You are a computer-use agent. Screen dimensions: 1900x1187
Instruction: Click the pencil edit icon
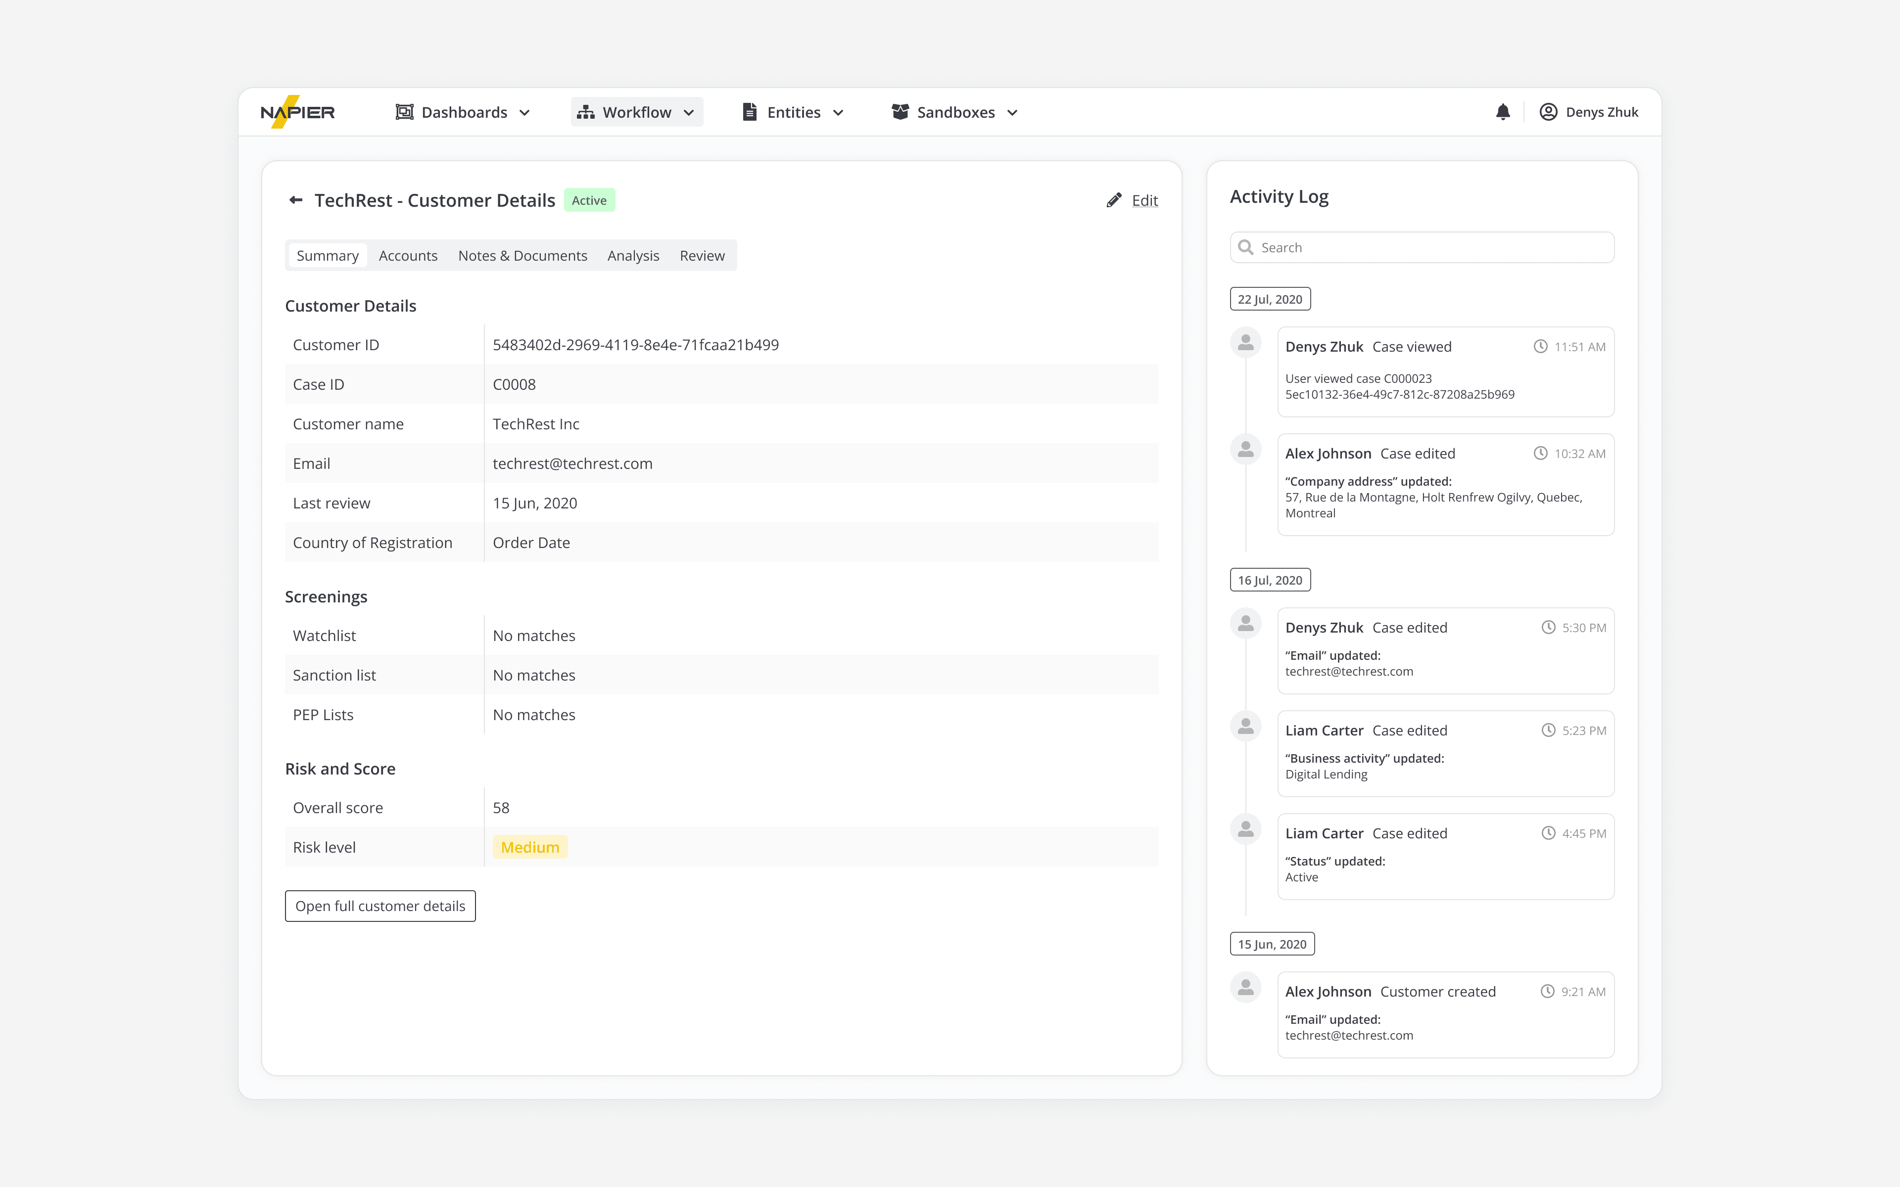tap(1113, 200)
